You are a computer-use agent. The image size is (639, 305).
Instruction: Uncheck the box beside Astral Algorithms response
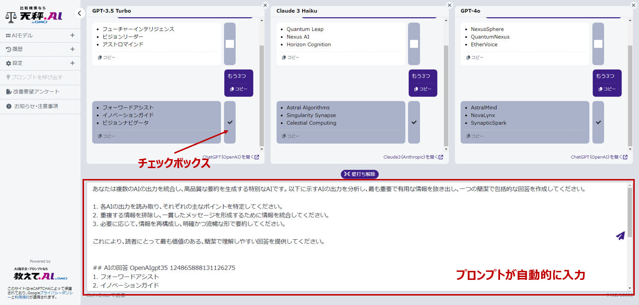pyautogui.click(x=414, y=122)
